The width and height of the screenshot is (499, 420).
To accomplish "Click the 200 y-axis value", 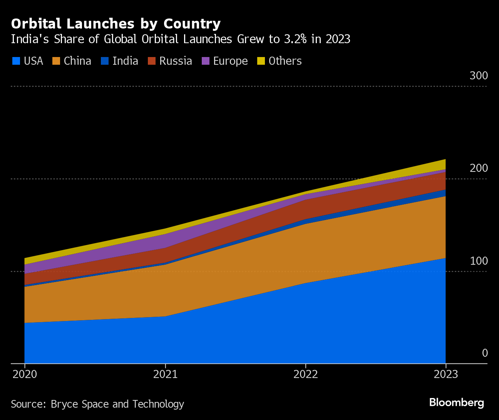I will 479,168.
